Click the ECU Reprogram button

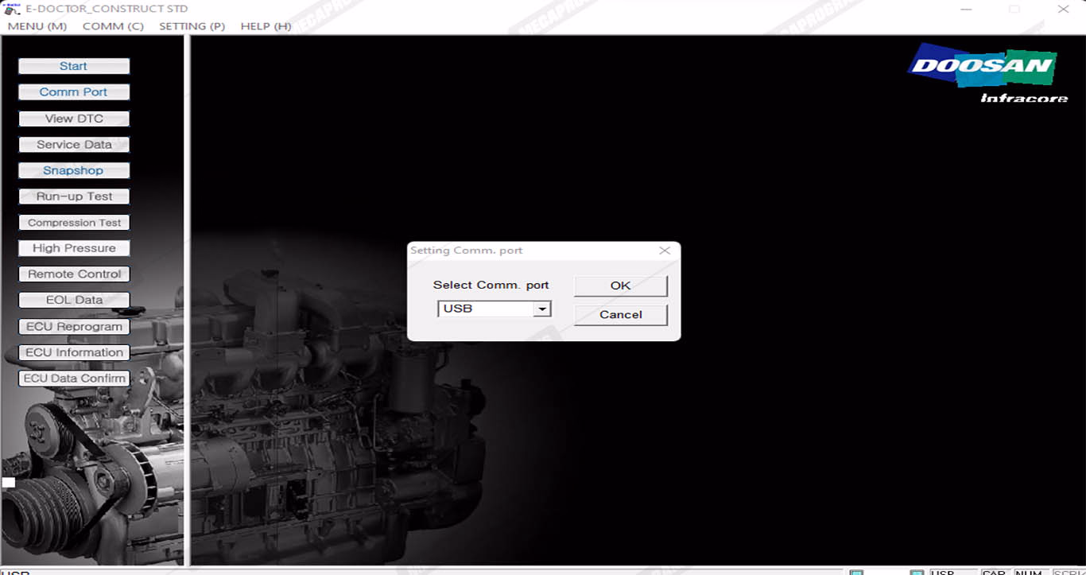74,326
